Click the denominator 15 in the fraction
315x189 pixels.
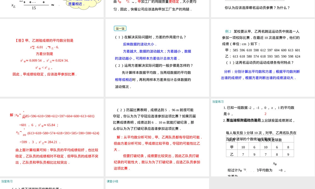pos(34,8)
